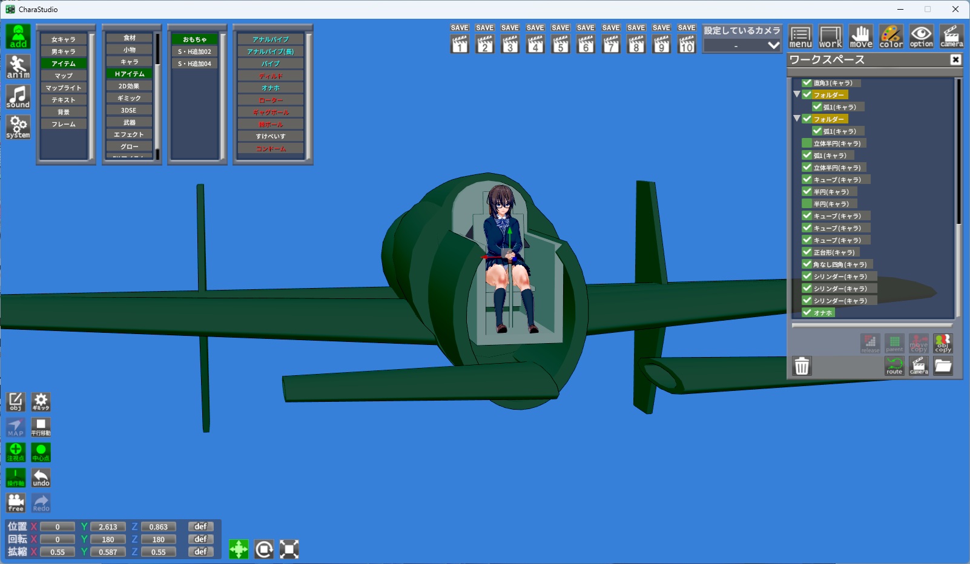970x564 pixels.
Task: Collapse the first フォルダー tree arrow
Action: tap(797, 94)
